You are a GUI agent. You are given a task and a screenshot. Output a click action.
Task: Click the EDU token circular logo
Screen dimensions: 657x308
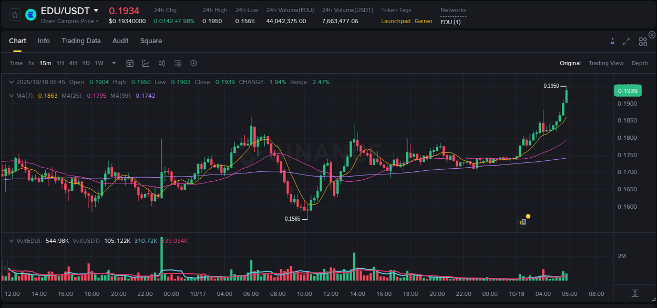click(30, 14)
